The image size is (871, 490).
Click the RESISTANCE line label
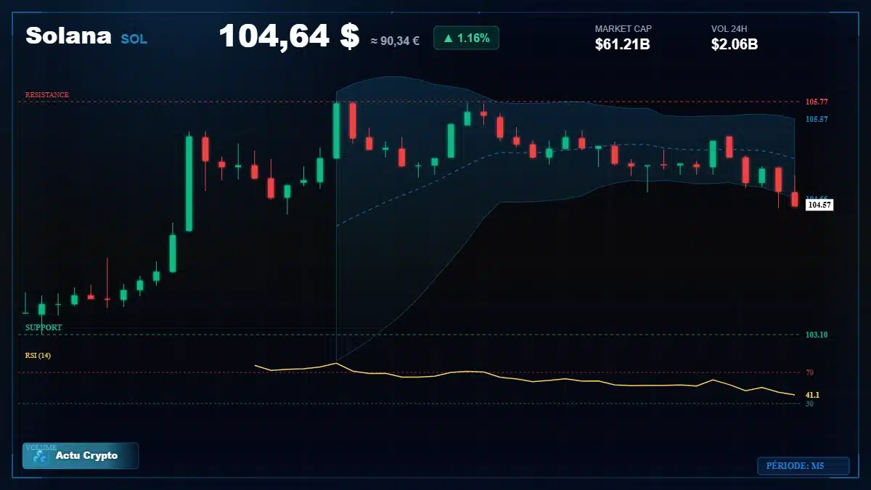point(47,95)
